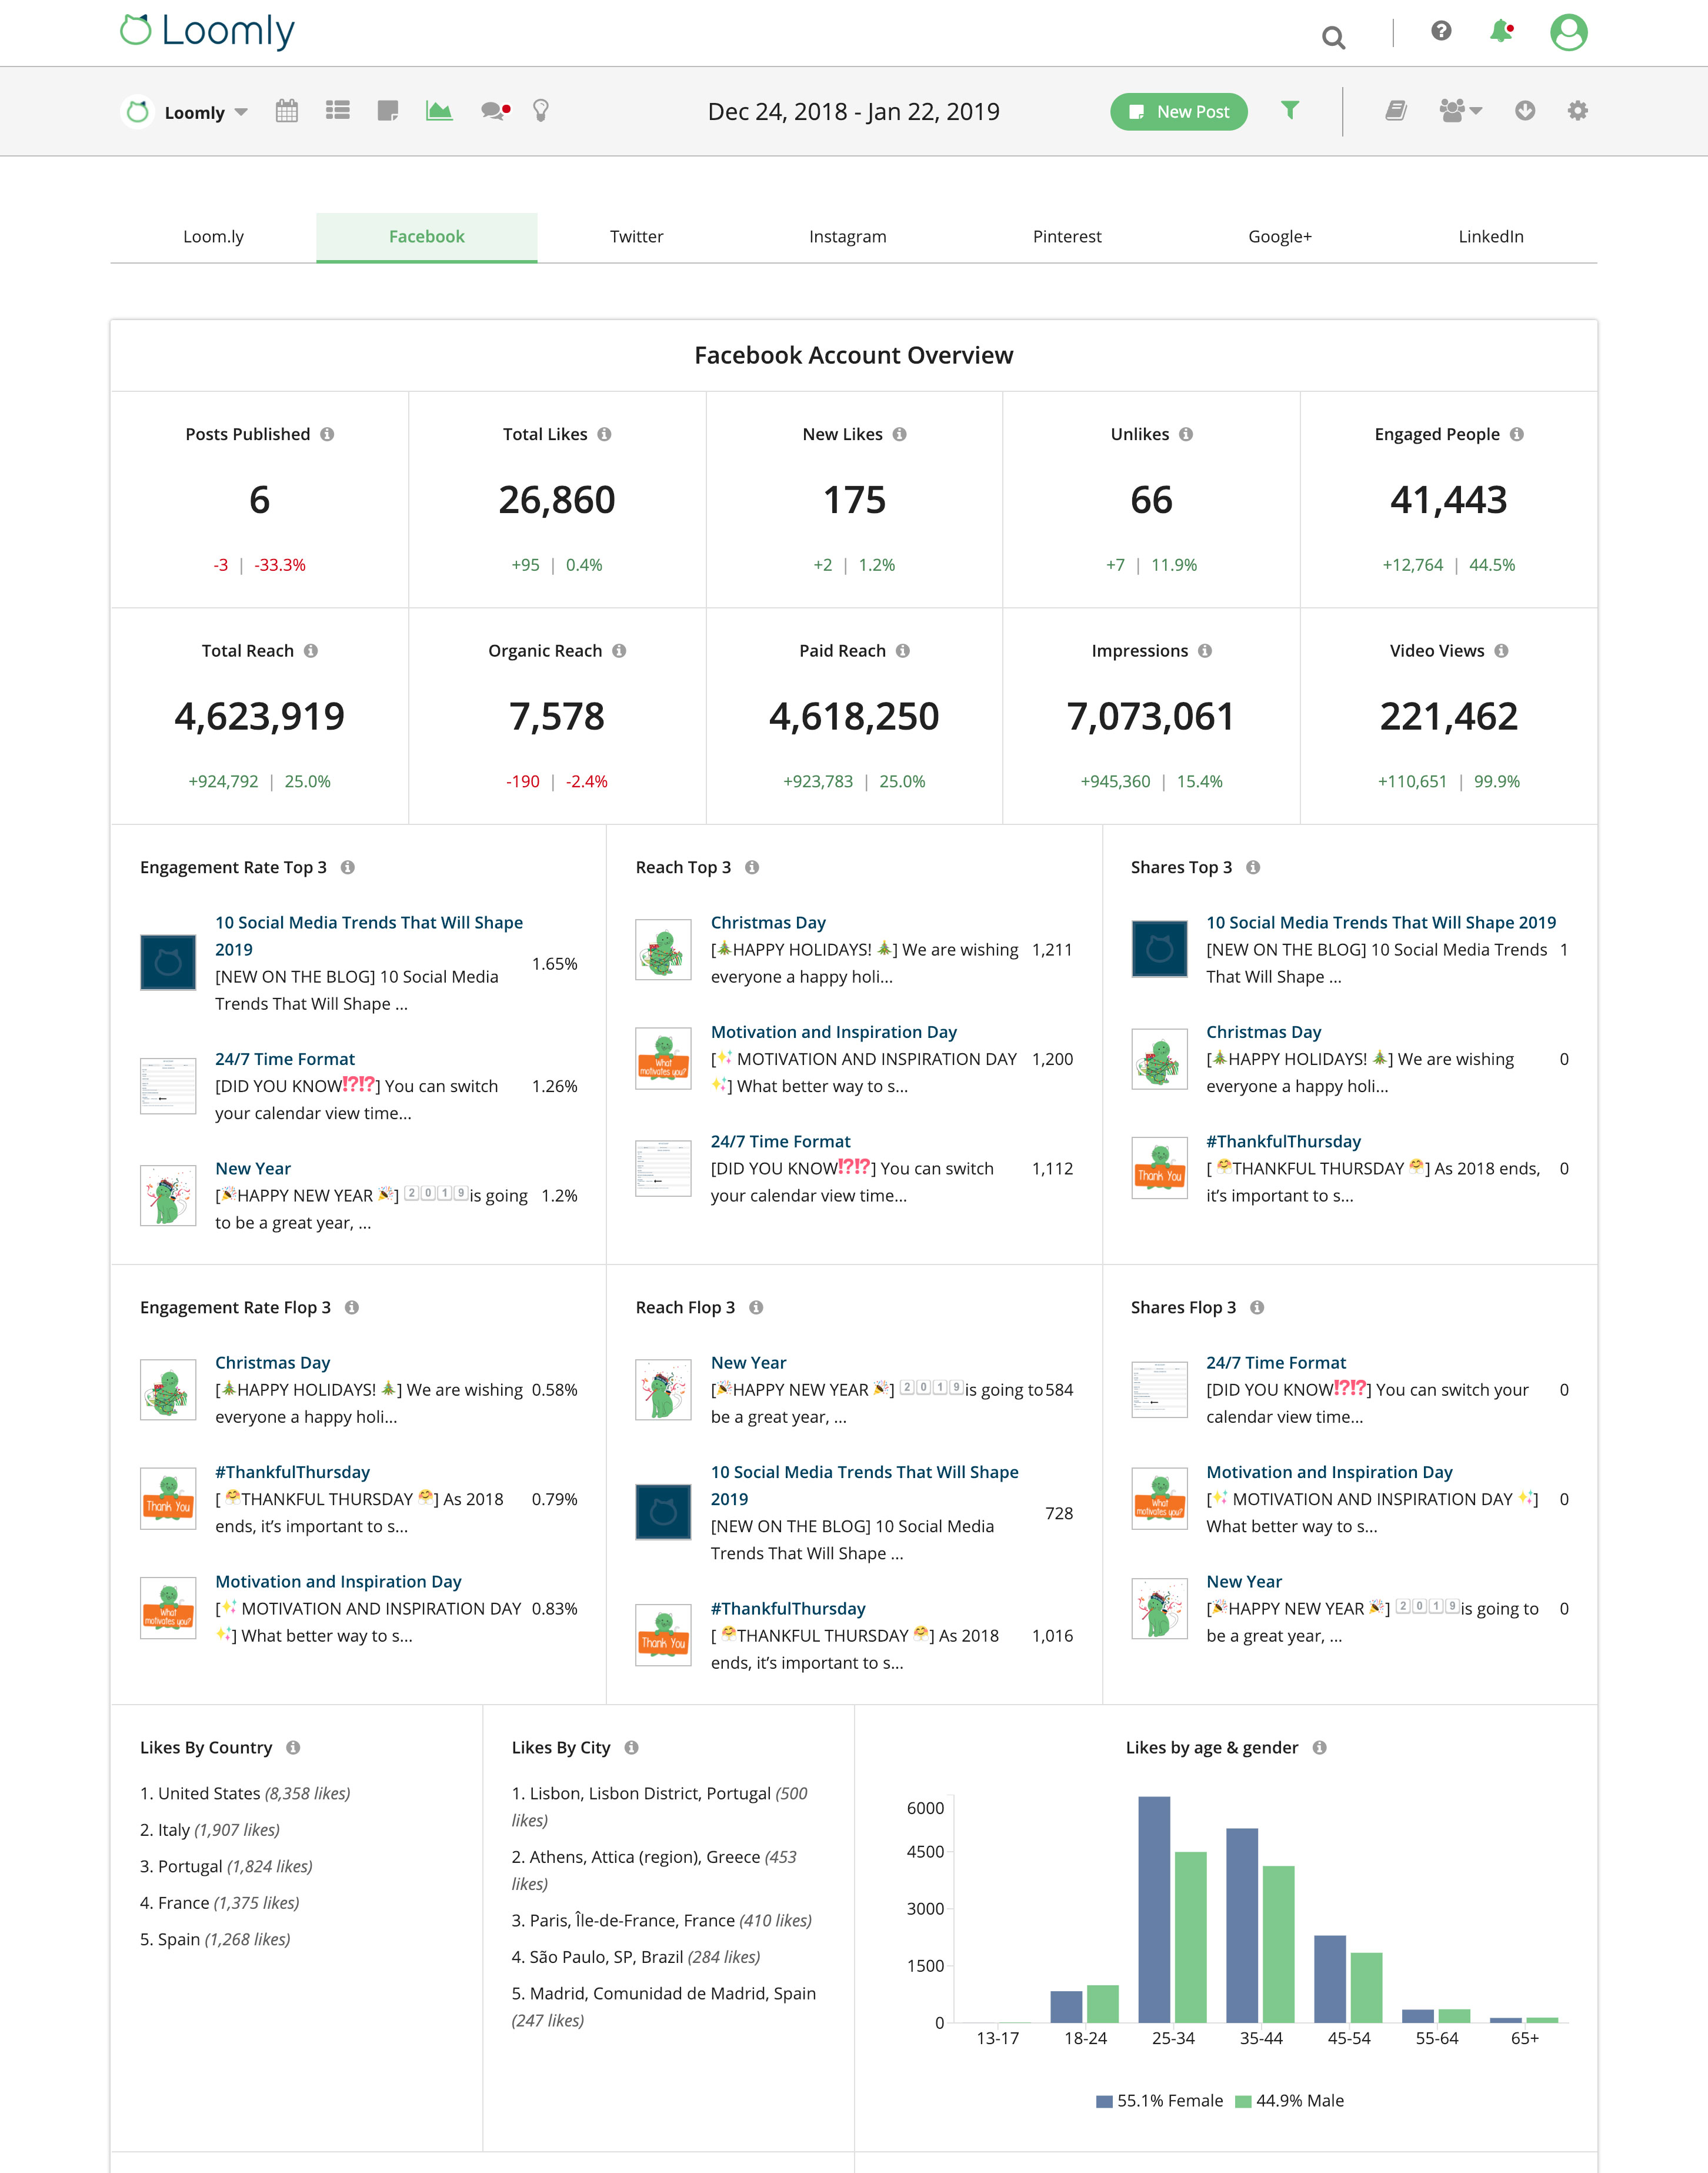Expand the collaborators team dropdown
Viewport: 1708px width, 2173px height.
[x=1461, y=110]
